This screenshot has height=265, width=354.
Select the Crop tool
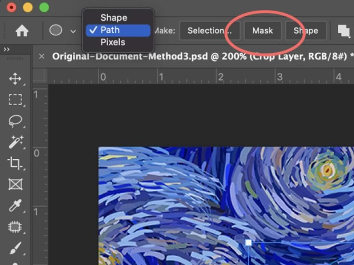click(15, 163)
